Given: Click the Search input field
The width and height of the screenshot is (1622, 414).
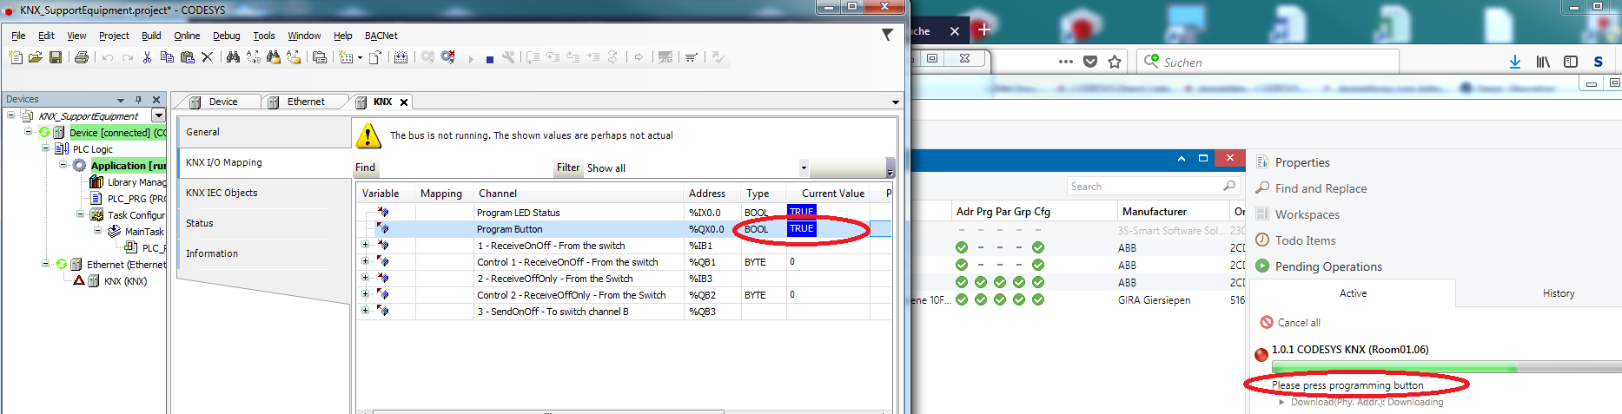Looking at the screenshot, I should 1144,187.
